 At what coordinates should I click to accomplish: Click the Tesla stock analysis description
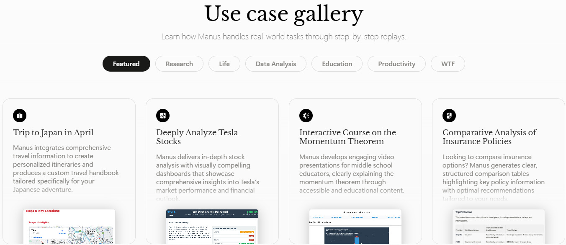pos(208,178)
